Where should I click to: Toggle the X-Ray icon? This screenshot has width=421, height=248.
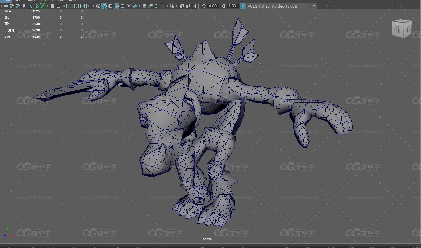point(181,6)
